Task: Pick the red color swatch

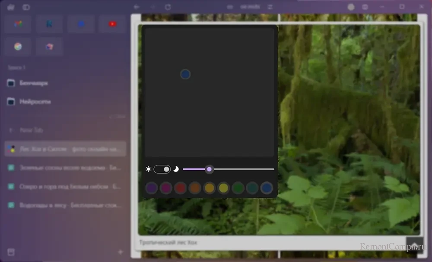Action: tap(180, 188)
